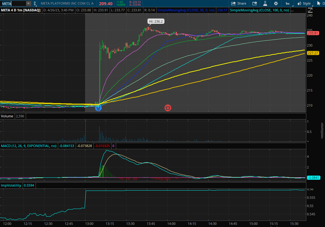Click the Volume panel label
The height and width of the screenshot is (227, 325).
[x=7, y=116]
